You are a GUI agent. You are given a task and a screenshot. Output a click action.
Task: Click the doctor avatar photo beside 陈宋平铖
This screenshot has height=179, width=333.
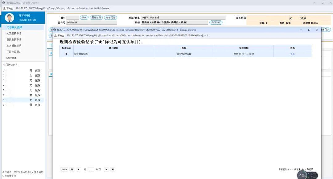point(9,18)
